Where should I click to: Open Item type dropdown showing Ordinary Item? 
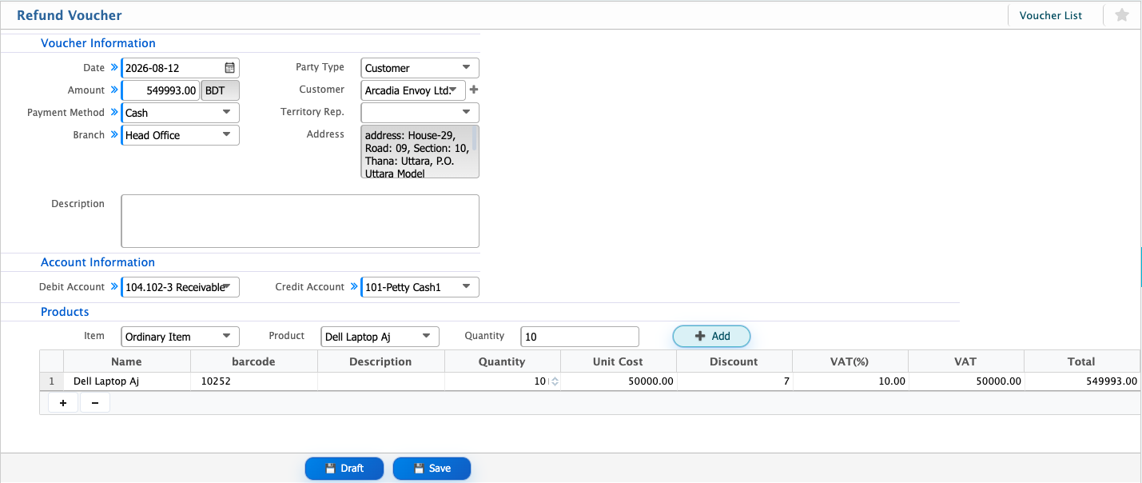pos(180,337)
